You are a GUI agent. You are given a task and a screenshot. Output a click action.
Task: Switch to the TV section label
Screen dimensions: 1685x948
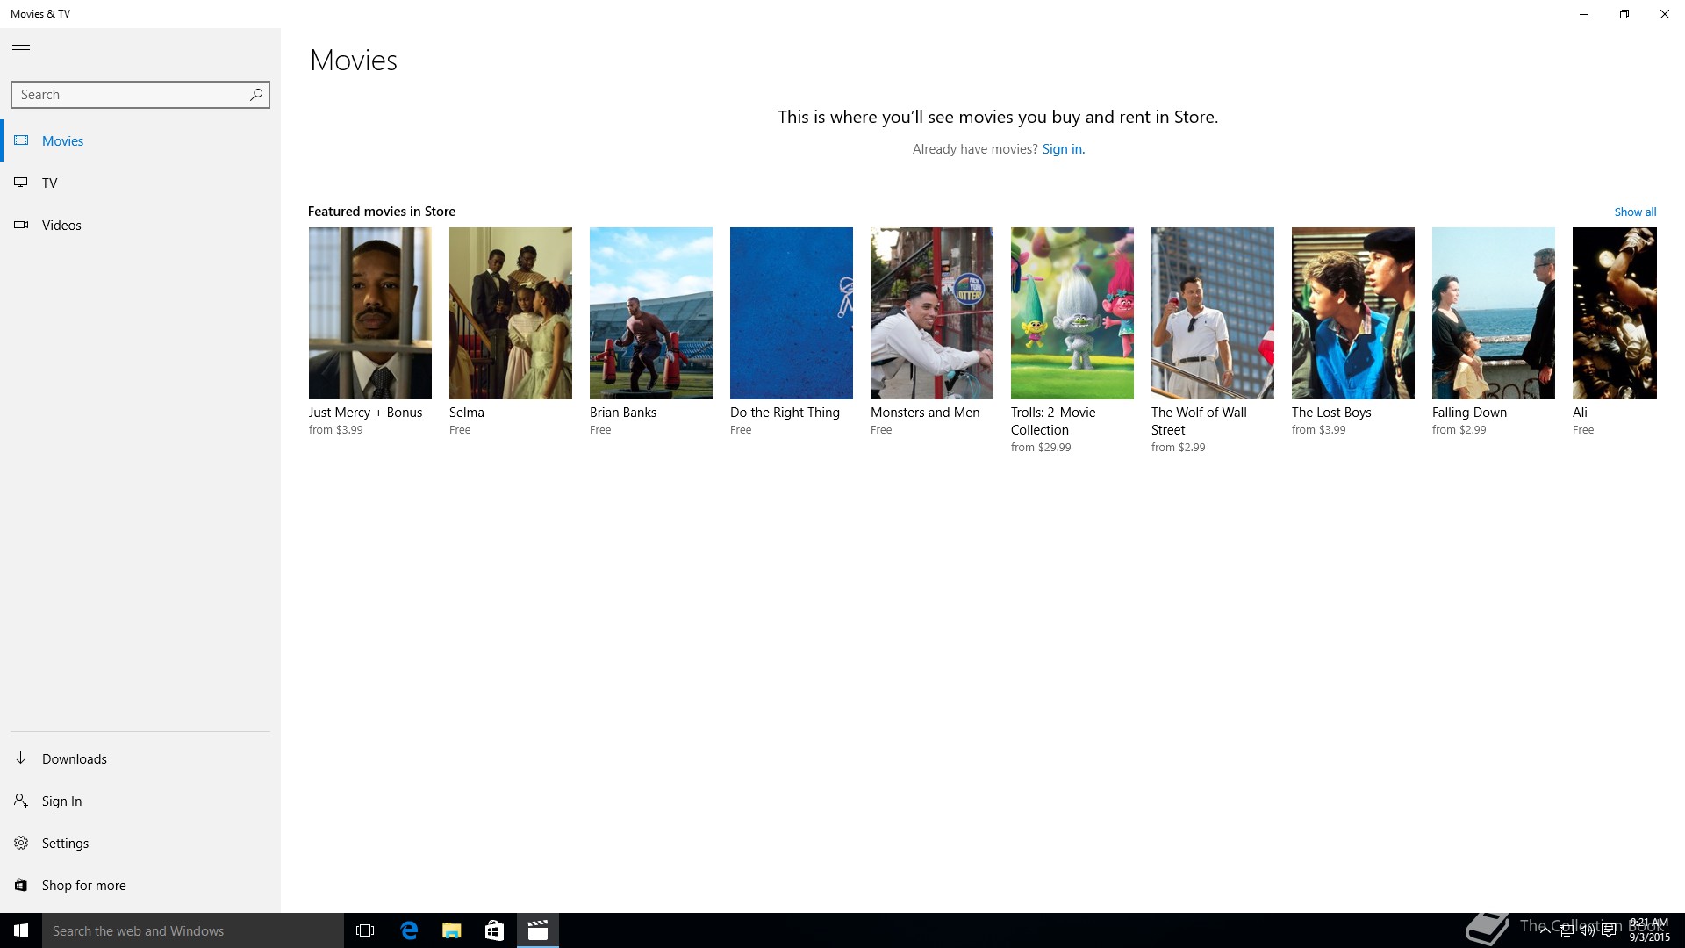point(49,183)
